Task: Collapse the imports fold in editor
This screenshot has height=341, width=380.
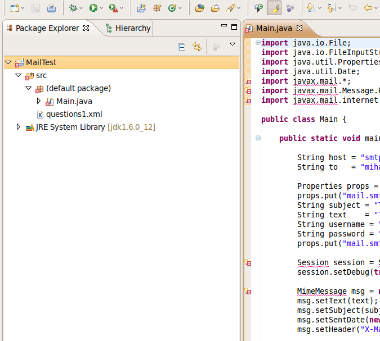Action: point(258,43)
